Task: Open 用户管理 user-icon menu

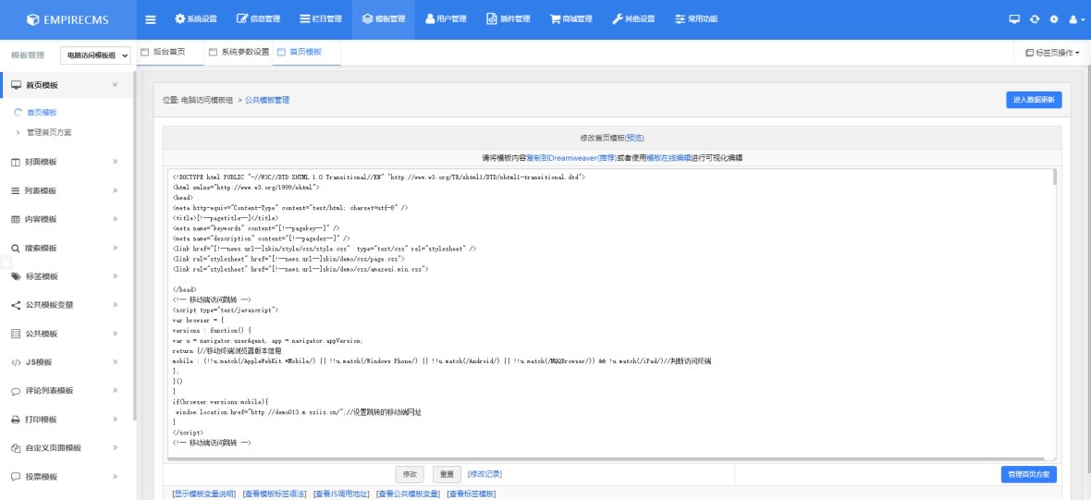Action: pos(446,19)
